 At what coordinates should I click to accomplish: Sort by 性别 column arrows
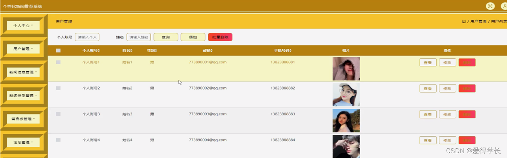[156, 51]
